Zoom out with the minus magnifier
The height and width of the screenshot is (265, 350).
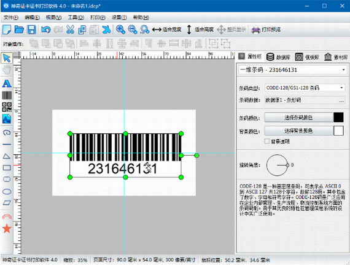(x=133, y=30)
